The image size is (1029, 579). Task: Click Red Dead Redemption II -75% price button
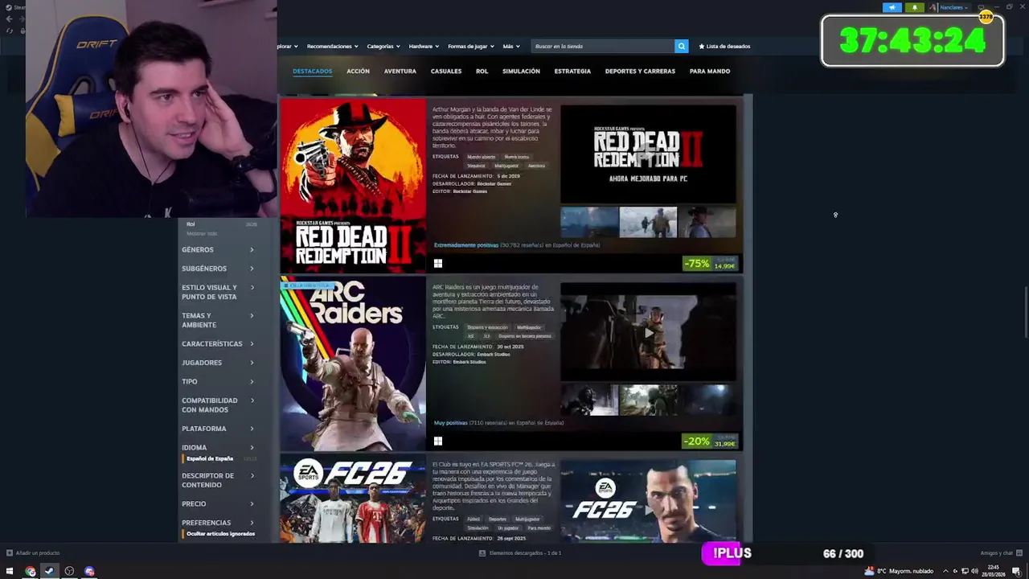click(x=709, y=264)
